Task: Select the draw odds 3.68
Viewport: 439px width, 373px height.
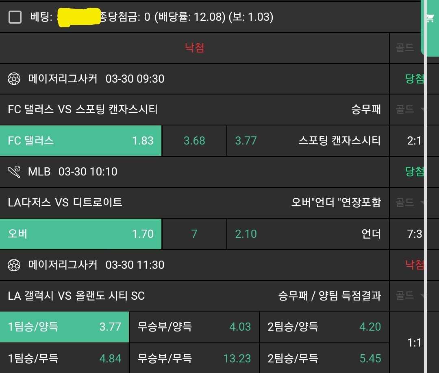Action: [194, 141]
